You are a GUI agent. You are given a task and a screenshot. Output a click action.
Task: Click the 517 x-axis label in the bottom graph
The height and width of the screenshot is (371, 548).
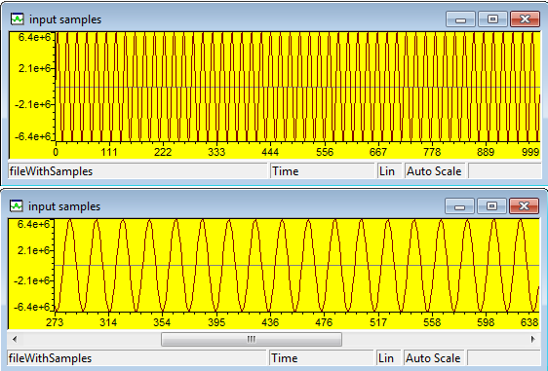378,322
